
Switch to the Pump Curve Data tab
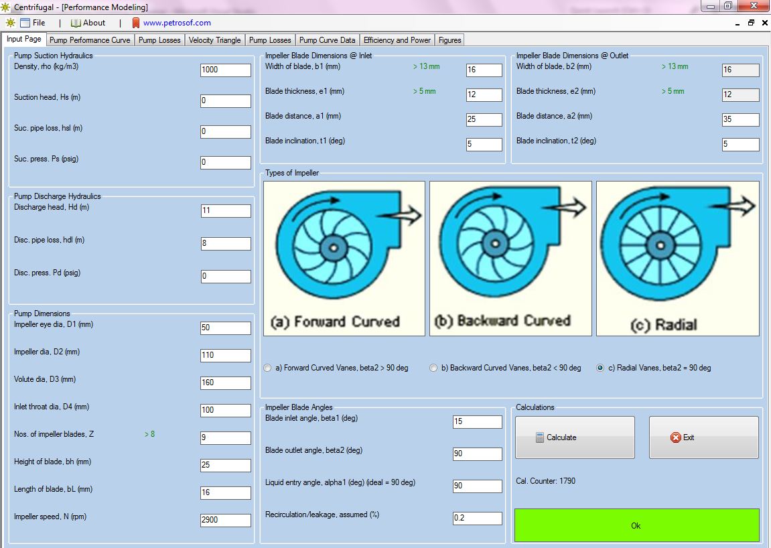(x=328, y=40)
